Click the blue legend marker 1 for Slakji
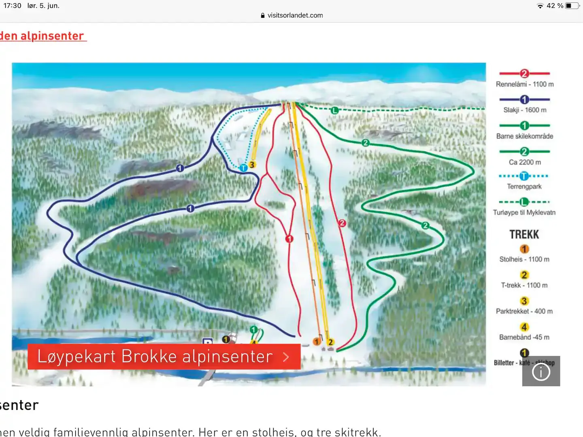Screen dimensions: 583x437 tap(524, 100)
